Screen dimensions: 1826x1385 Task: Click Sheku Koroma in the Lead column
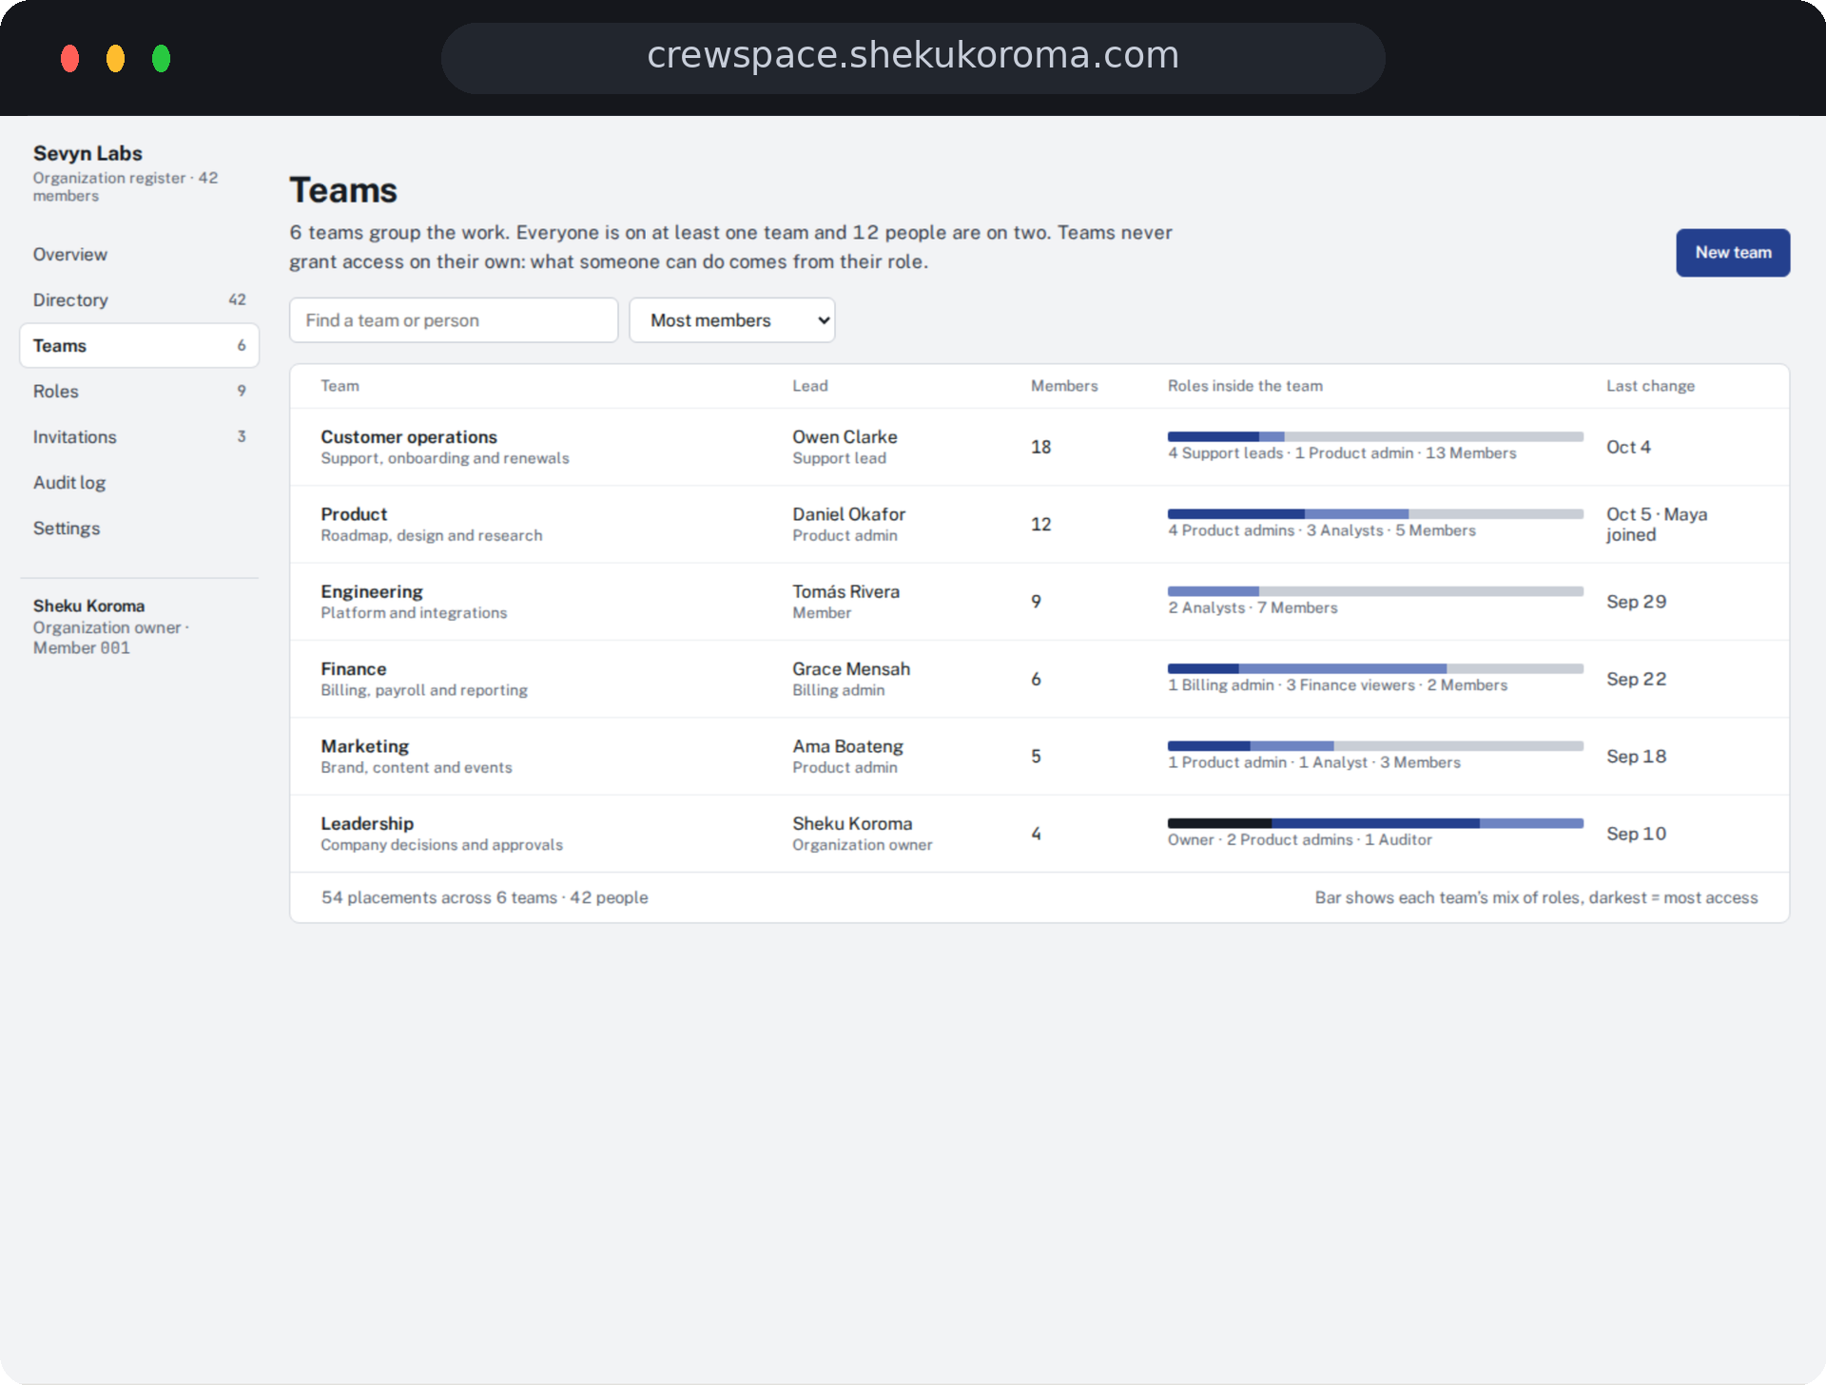pos(852,823)
